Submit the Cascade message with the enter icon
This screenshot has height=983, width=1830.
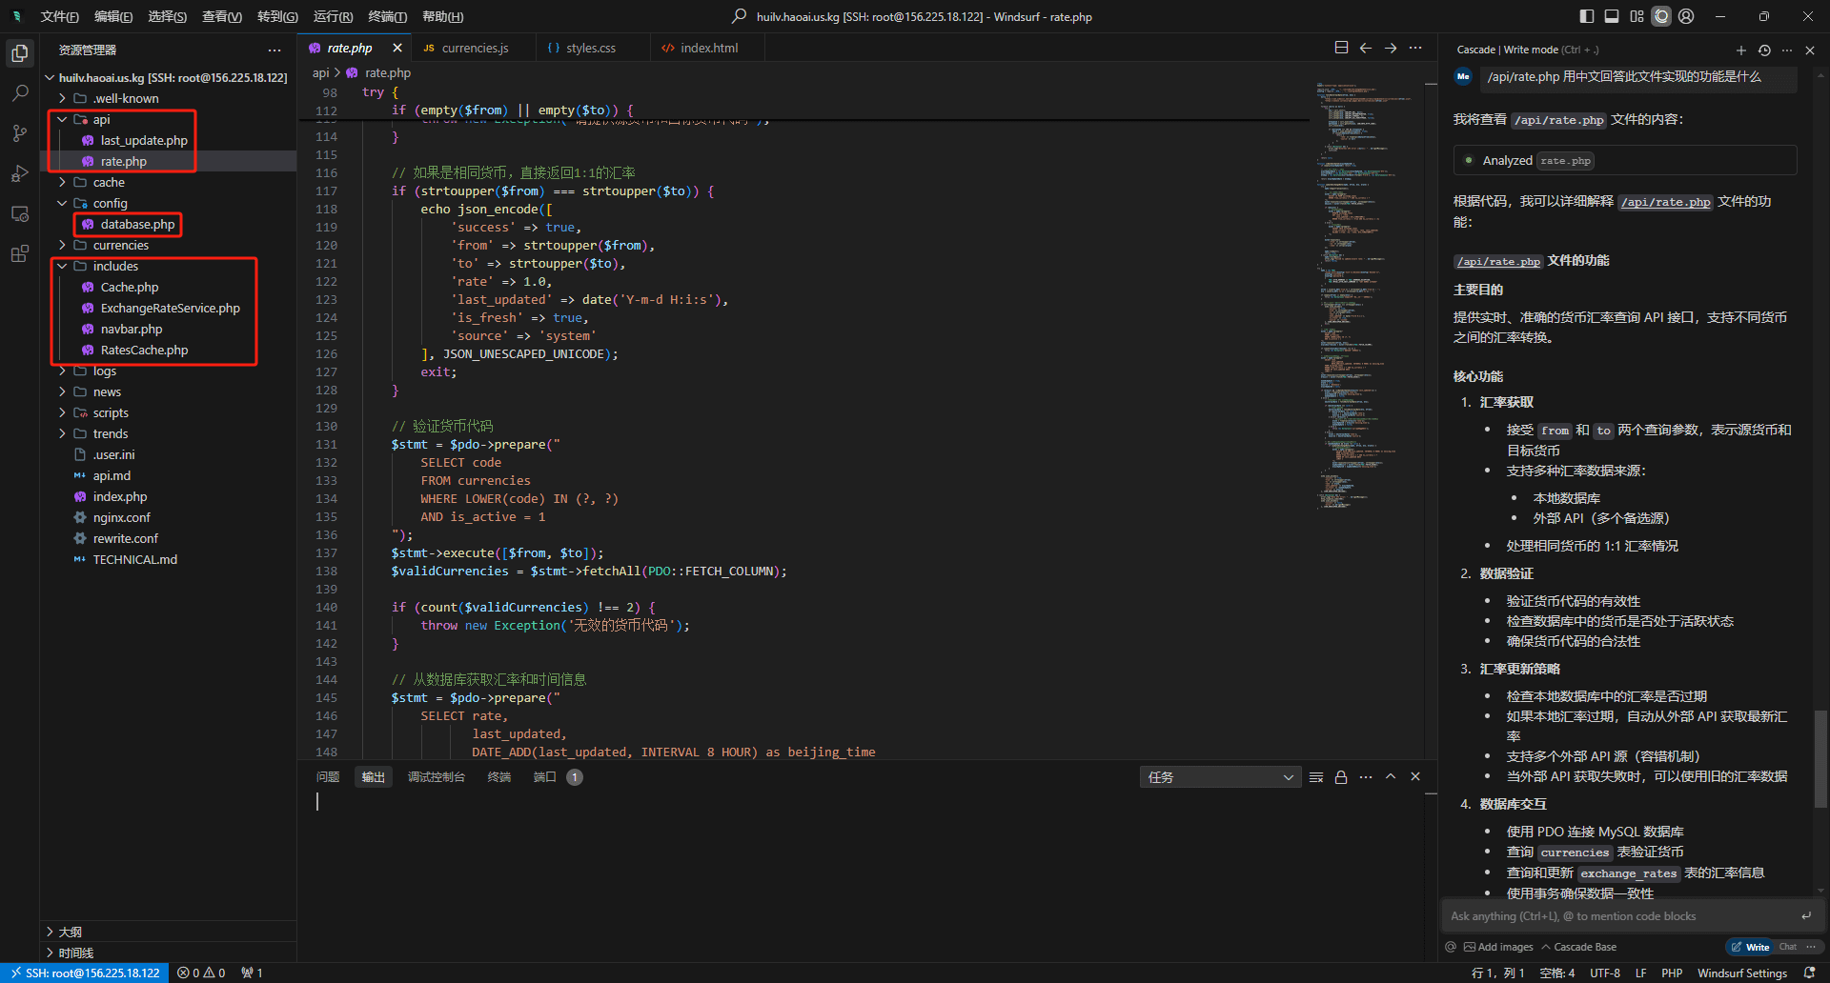tap(1805, 916)
